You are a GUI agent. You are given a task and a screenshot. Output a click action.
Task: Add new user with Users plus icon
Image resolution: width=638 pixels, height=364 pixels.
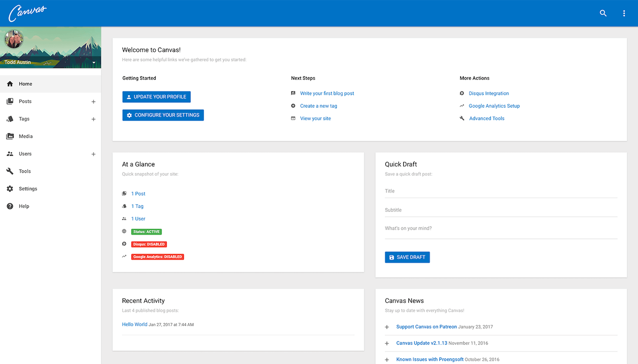[x=93, y=154]
